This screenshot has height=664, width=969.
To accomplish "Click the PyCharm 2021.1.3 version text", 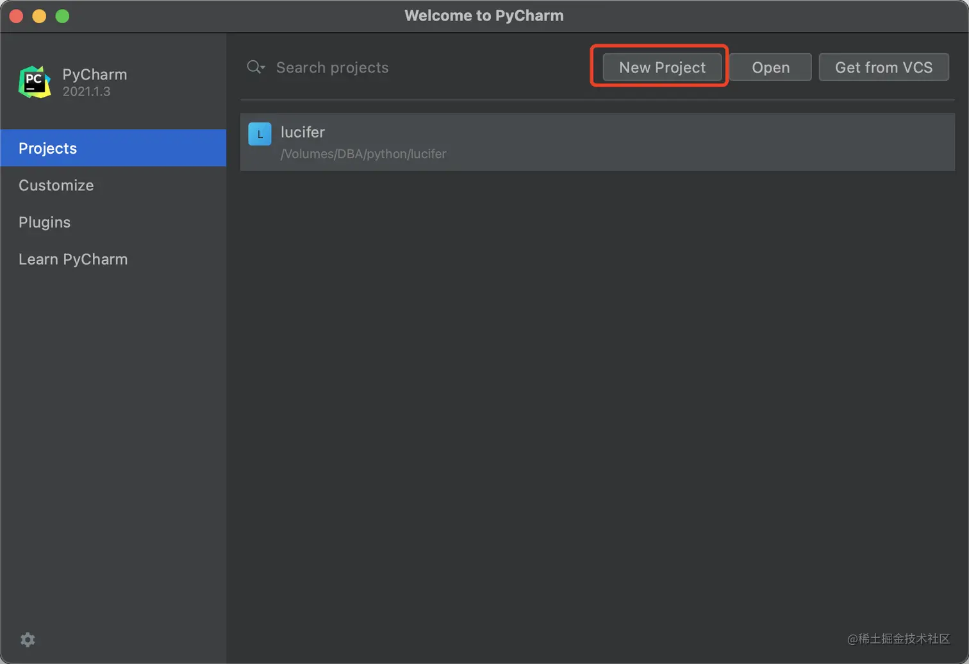I will coord(87,92).
